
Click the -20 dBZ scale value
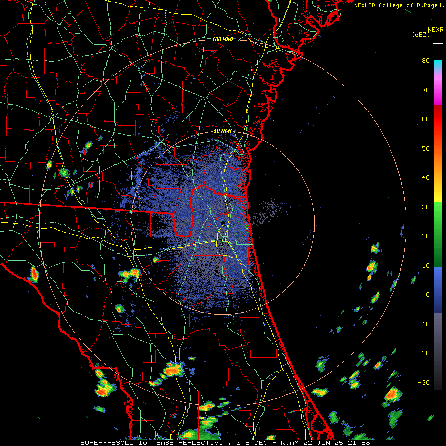point(424,353)
